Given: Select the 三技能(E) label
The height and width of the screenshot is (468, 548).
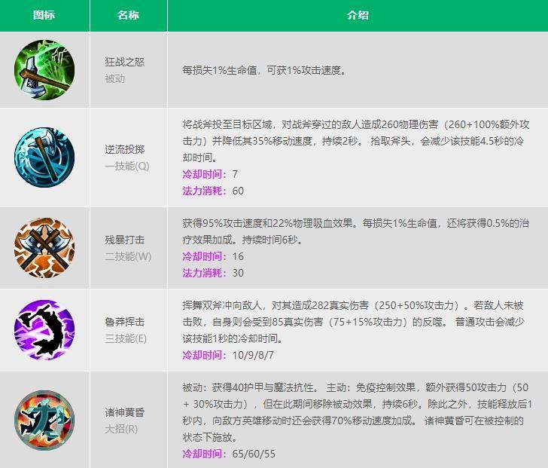Looking at the screenshot, I should click(x=126, y=338).
